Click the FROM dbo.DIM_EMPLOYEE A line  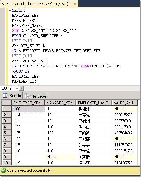point(37,36)
